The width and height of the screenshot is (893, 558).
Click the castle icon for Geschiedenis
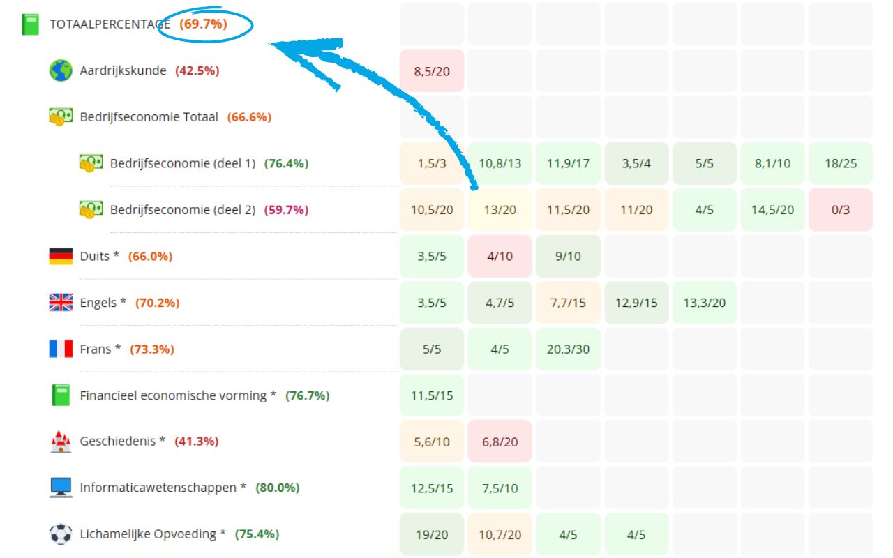(61, 441)
